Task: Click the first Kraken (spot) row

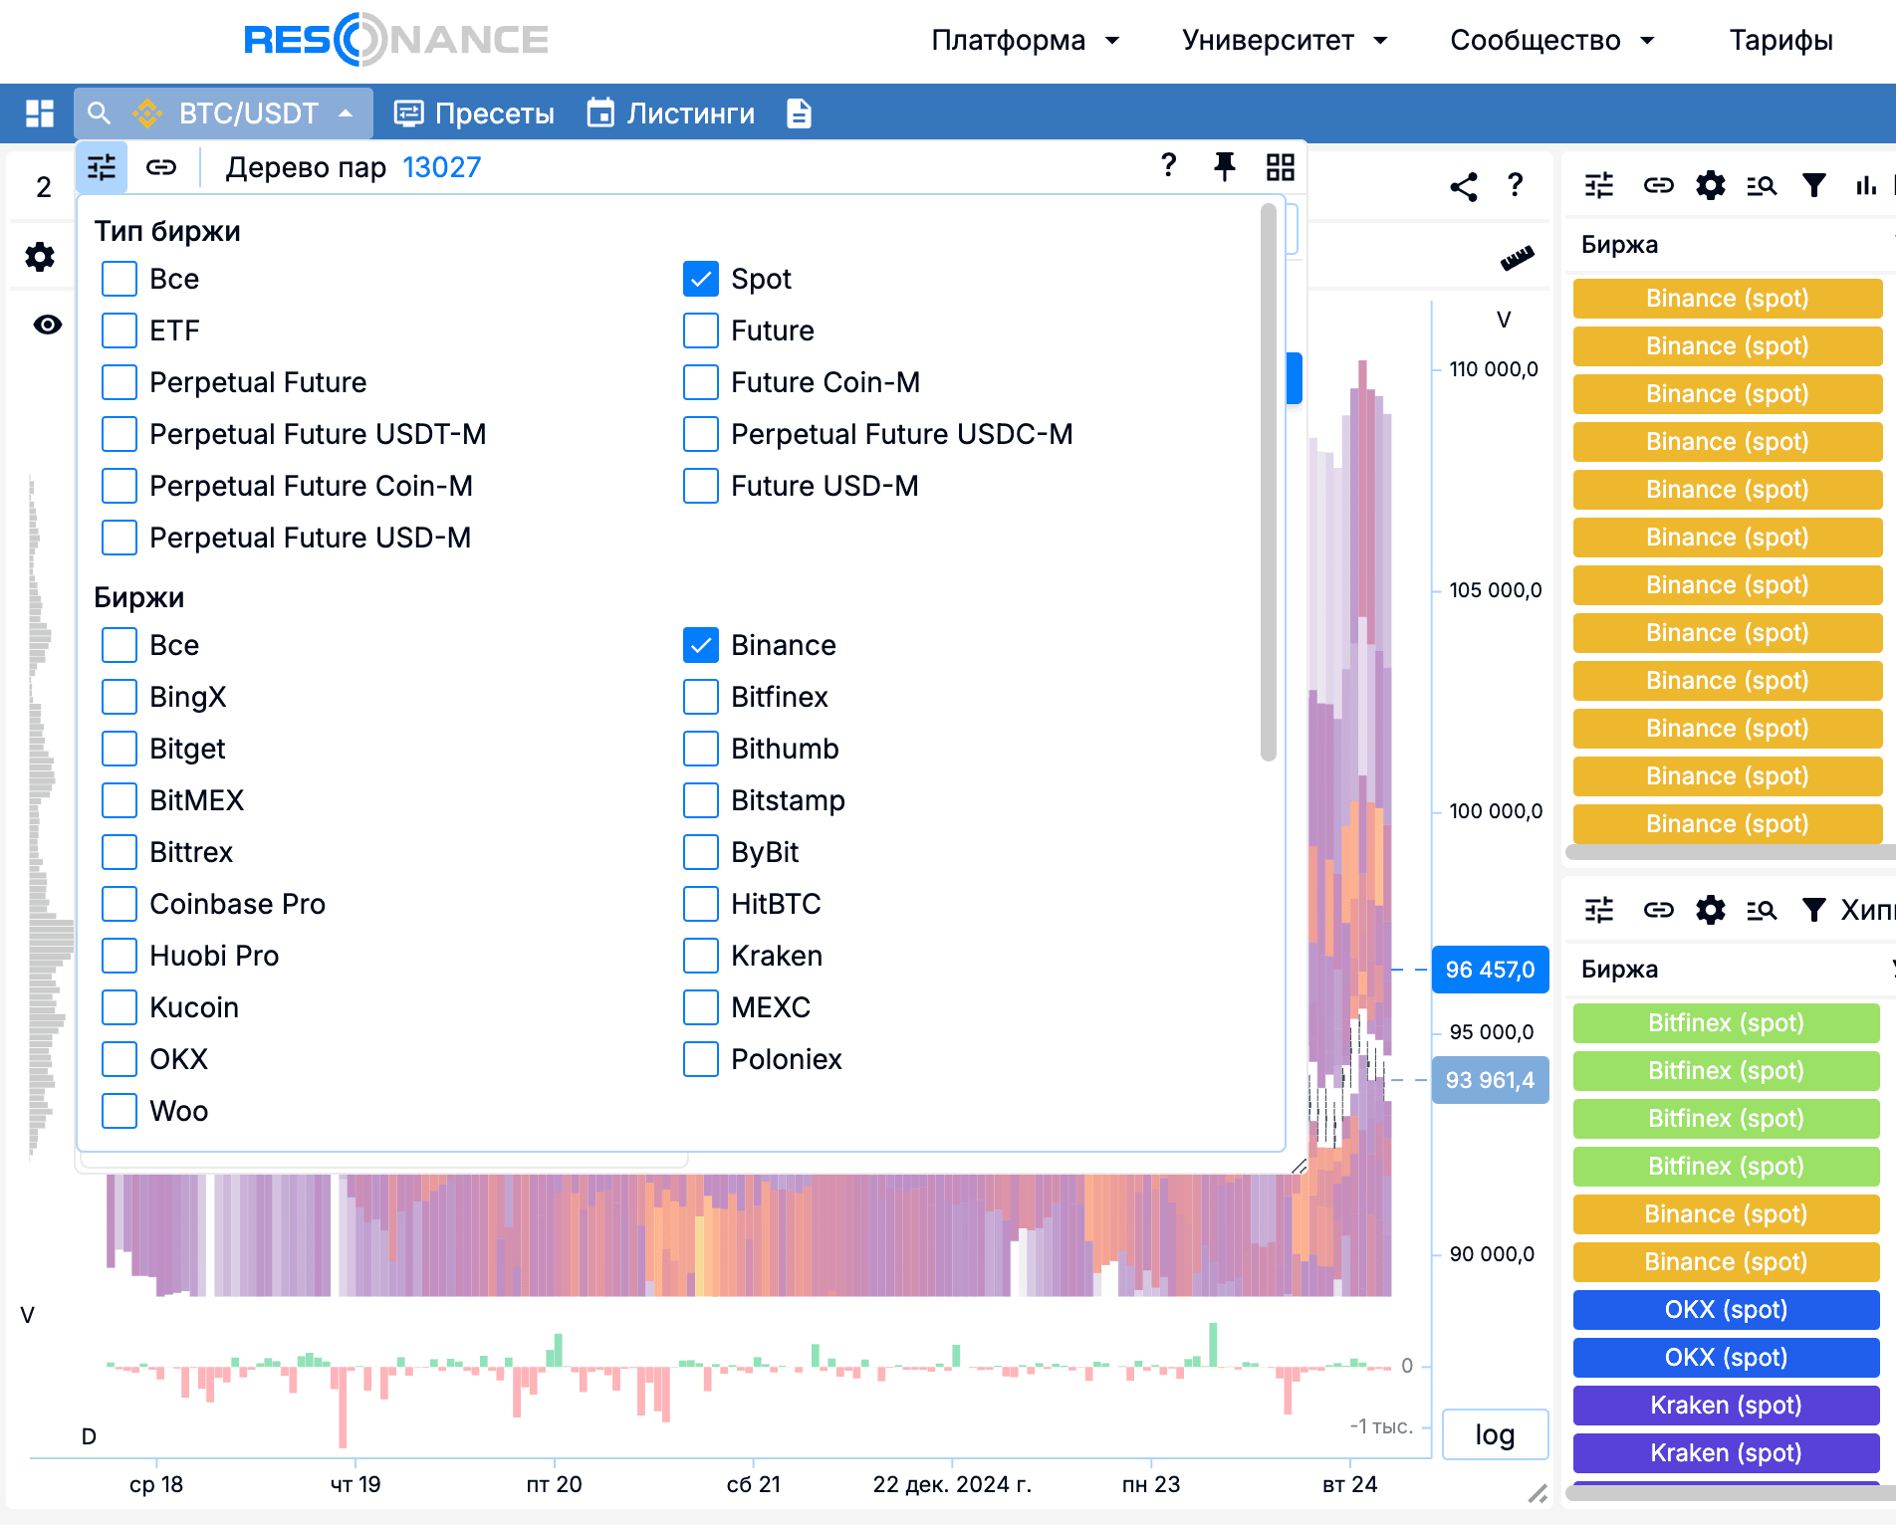Action: pos(1727,1406)
